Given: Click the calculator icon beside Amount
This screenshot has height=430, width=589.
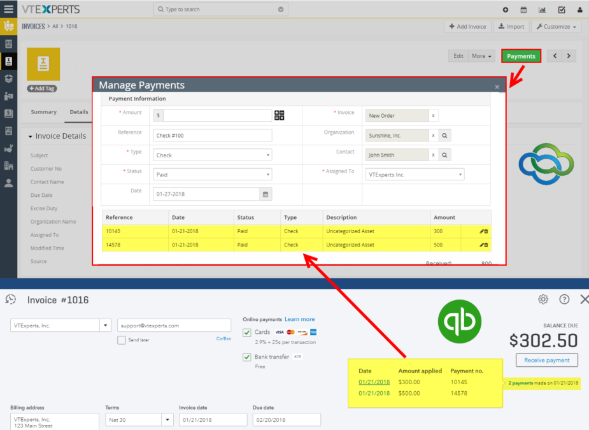Looking at the screenshot, I should (x=279, y=115).
